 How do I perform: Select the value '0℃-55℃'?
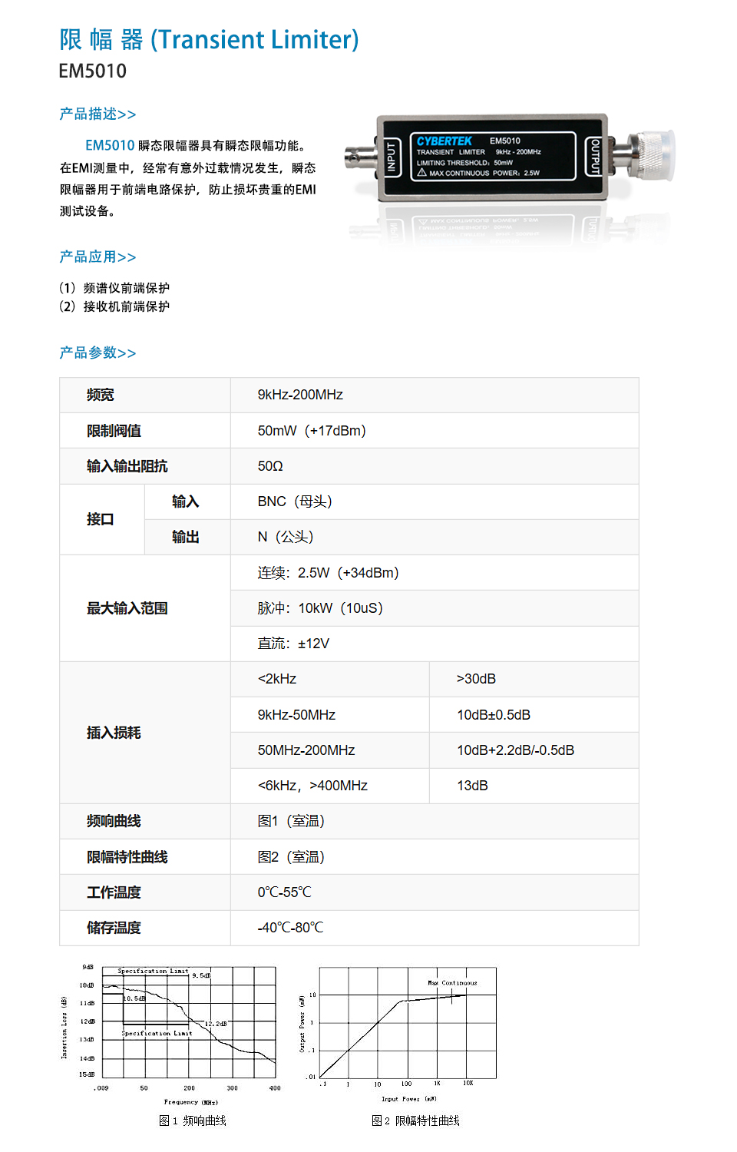[x=284, y=892]
